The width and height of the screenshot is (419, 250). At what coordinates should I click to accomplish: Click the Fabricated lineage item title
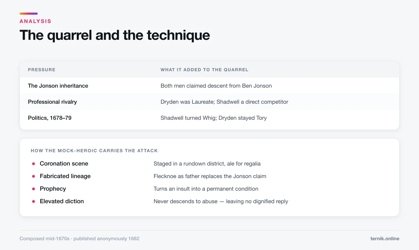pyautogui.click(x=65, y=176)
